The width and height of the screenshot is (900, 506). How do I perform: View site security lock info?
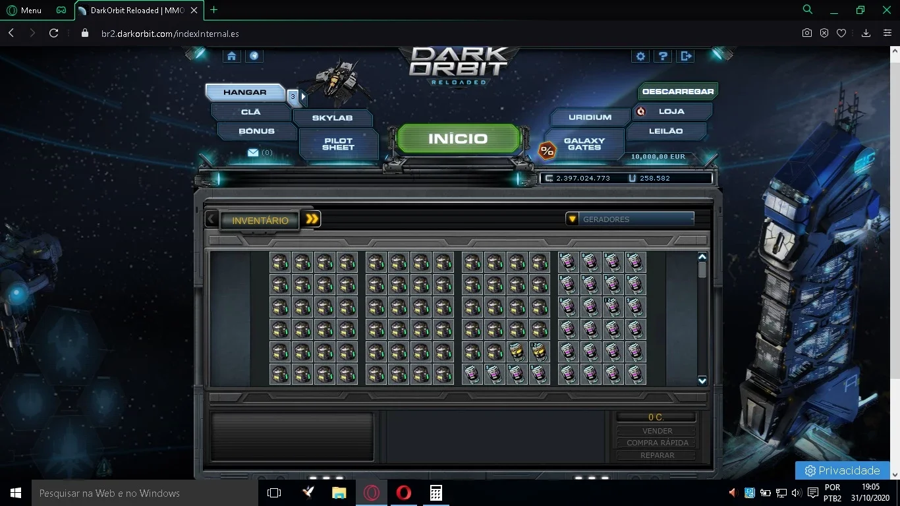coord(84,33)
